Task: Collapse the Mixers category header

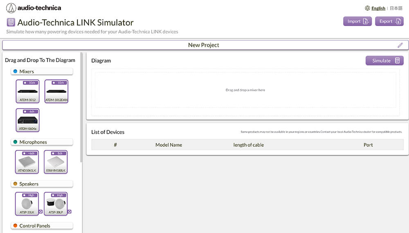Action: coord(42,72)
